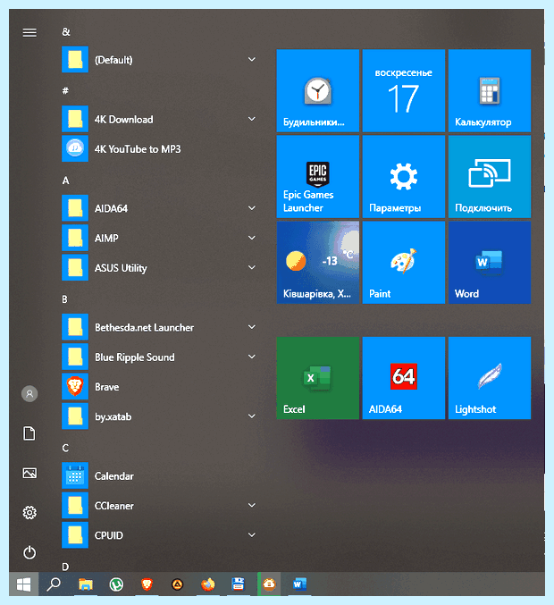
Task: Launch the Excel tile
Action: coord(317,378)
